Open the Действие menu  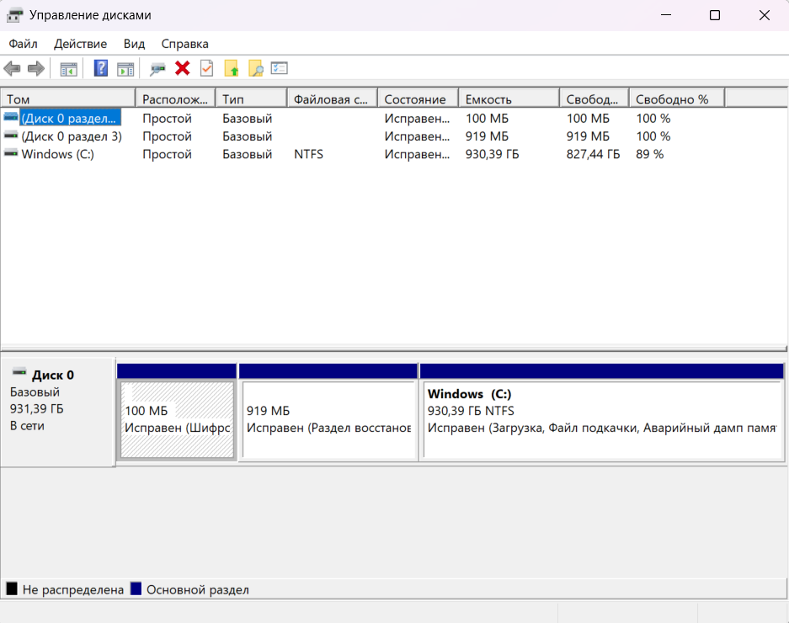[x=81, y=44]
